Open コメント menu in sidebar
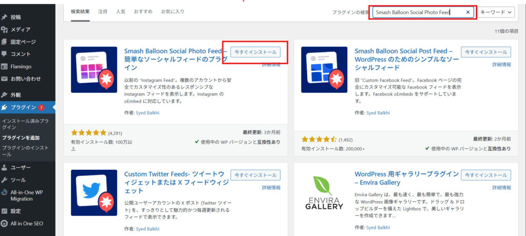Screen dimensions: 526x236 [21, 54]
